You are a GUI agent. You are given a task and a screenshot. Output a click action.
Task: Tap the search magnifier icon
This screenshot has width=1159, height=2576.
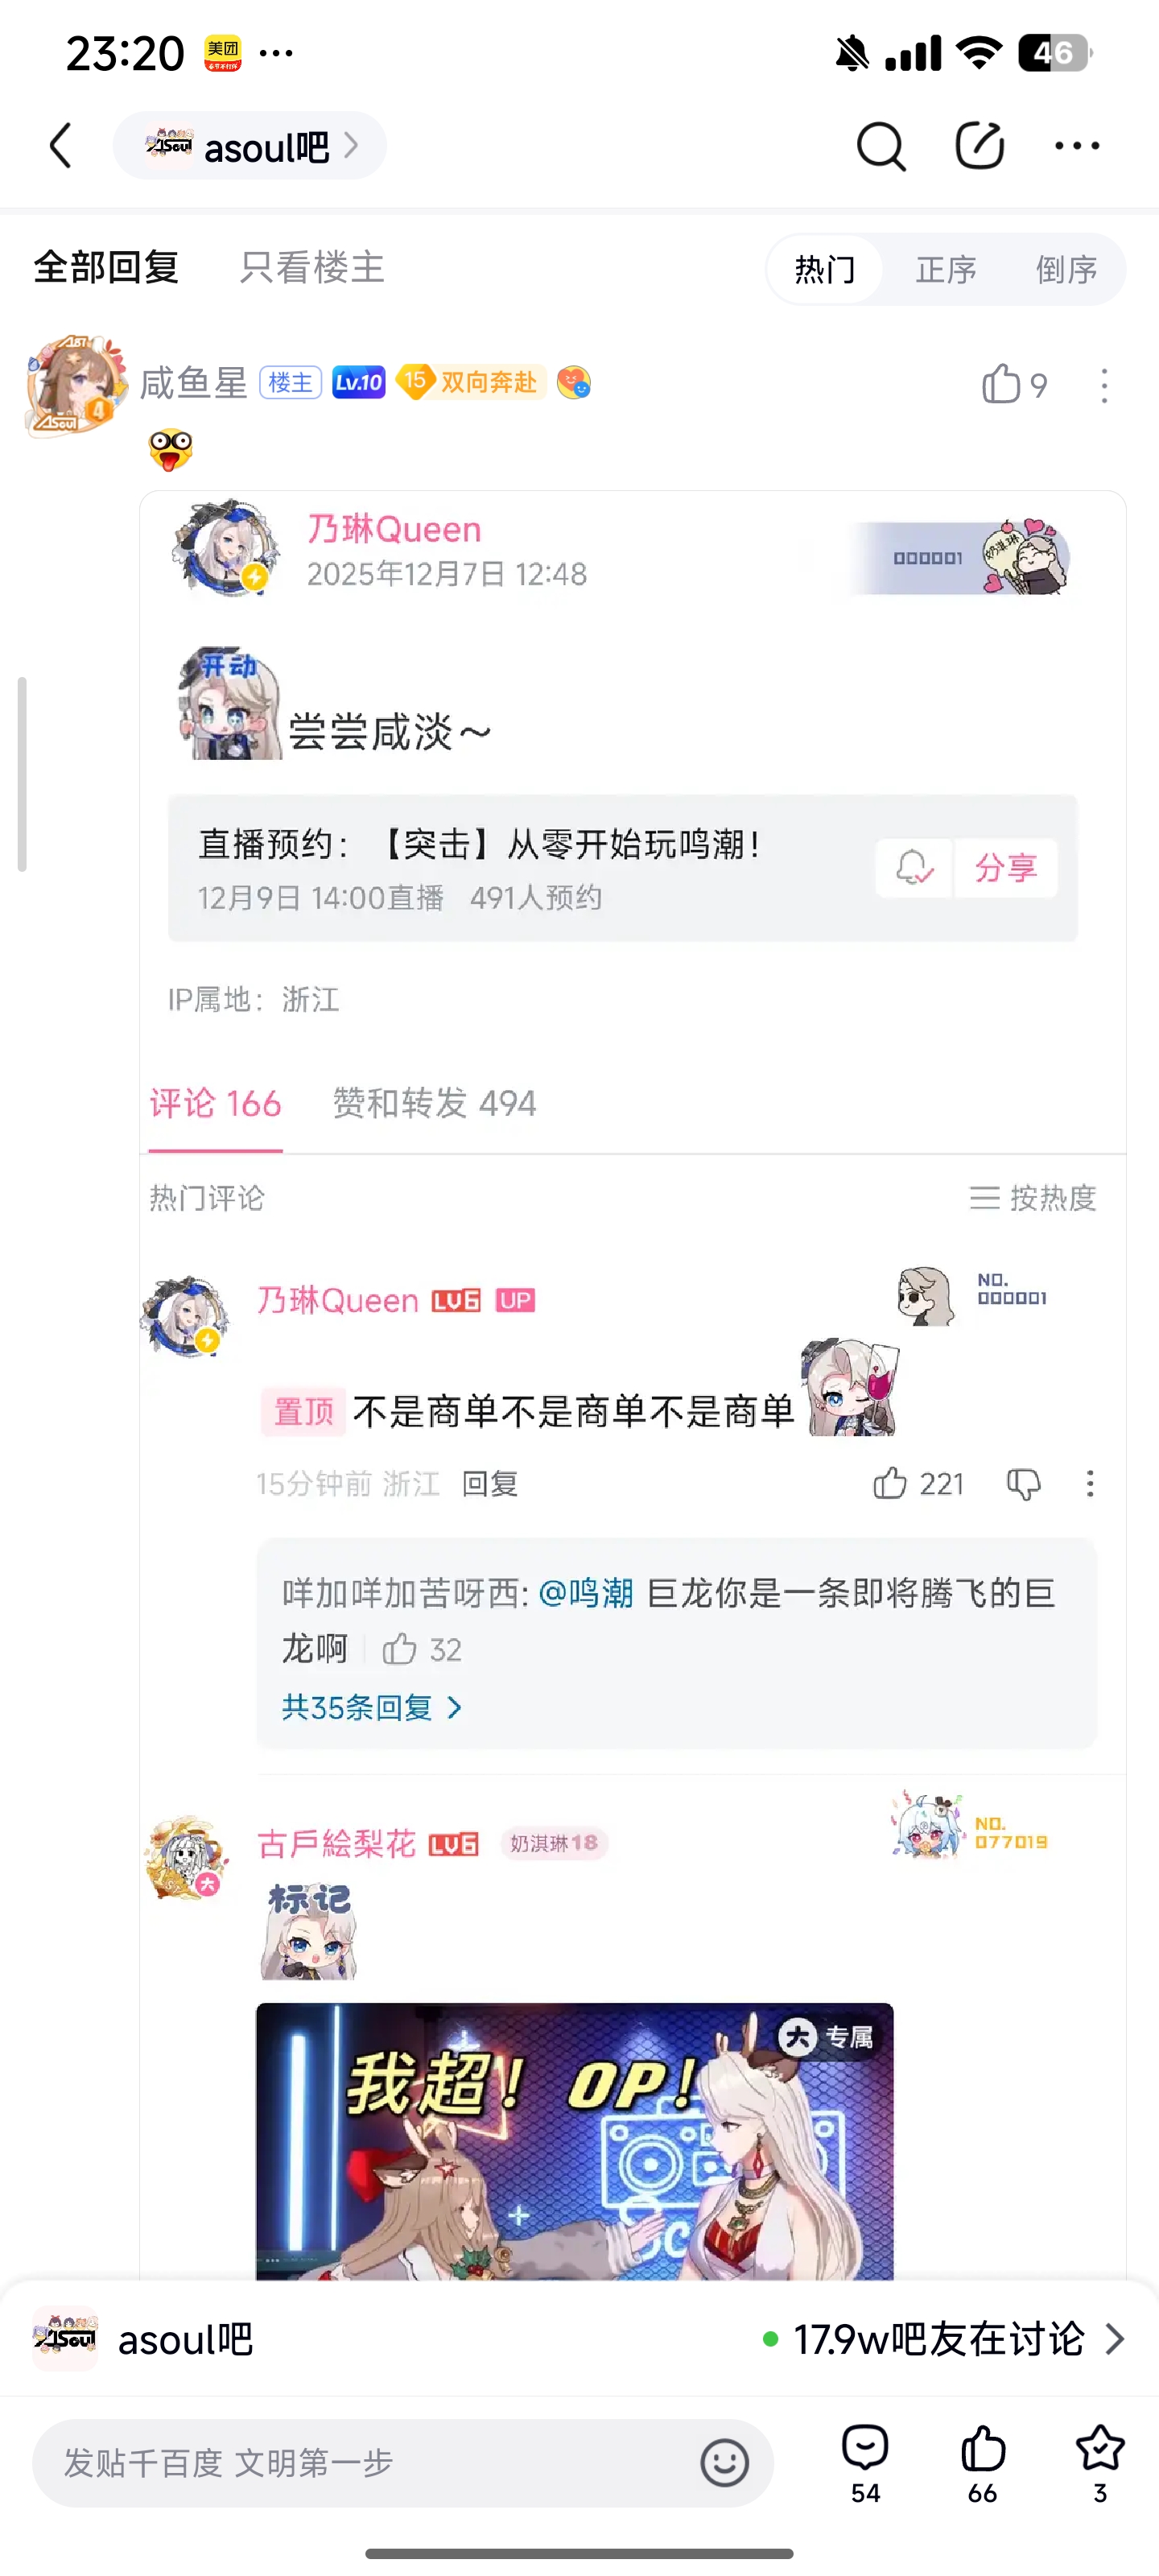coord(881,147)
